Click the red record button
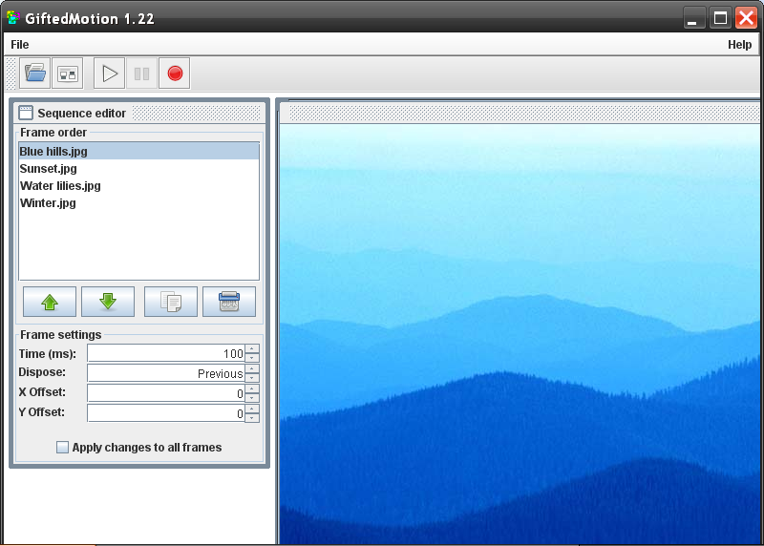Image resolution: width=764 pixels, height=546 pixels. click(x=175, y=73)
